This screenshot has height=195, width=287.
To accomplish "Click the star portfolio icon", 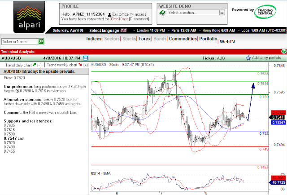I will coord(248,58).
